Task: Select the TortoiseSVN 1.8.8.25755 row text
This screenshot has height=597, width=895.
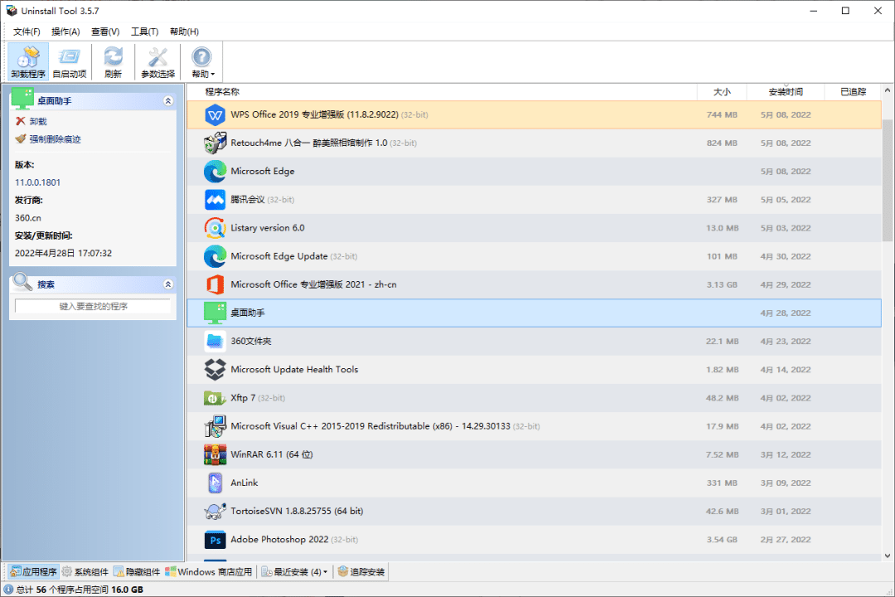Action: (x=297, y=512)
